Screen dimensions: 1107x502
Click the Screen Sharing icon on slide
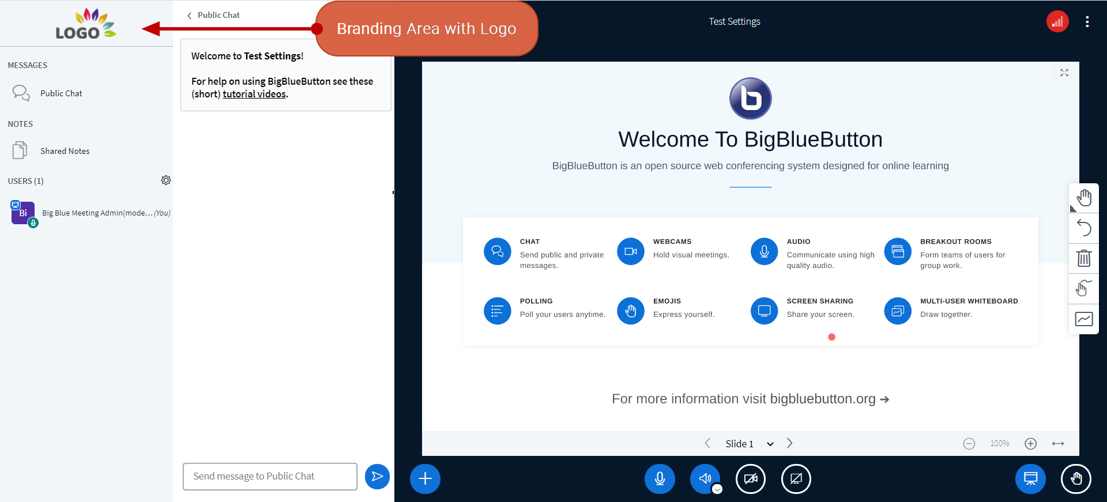coord(764,311)
